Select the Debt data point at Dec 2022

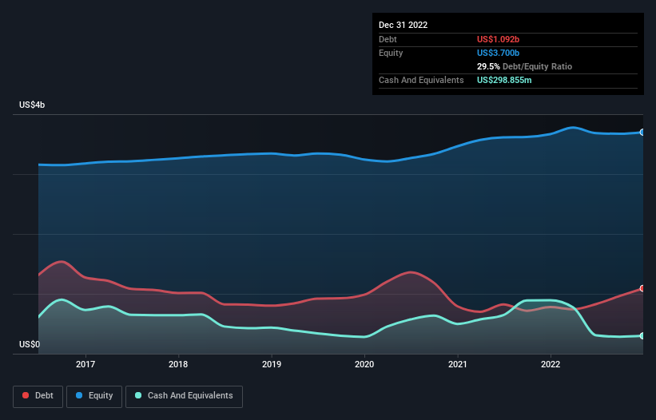click(x=642, y=288)
